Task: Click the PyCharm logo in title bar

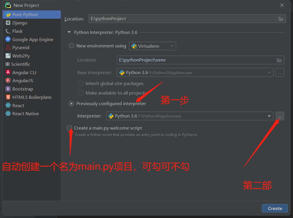Action: pos(8,5)
